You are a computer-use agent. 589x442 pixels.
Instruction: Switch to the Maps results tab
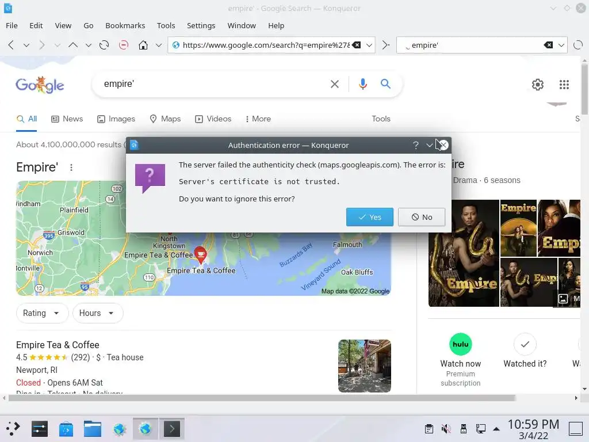click(x=165, y=119)
